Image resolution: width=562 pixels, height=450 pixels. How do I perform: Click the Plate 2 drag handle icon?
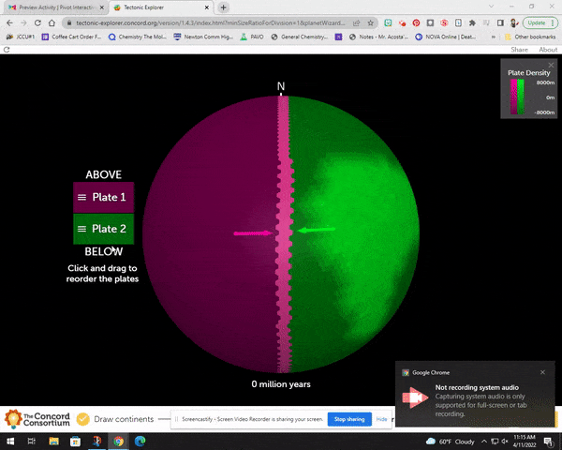click(82, 229)
